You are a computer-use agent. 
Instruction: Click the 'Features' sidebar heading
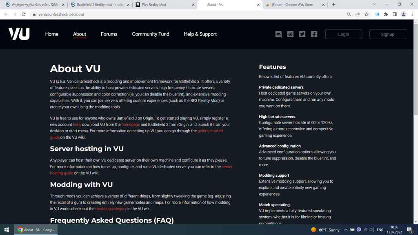click(272, 67)
